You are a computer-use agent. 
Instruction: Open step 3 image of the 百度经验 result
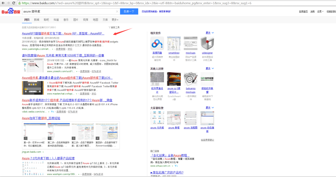[x=83, y=131]
